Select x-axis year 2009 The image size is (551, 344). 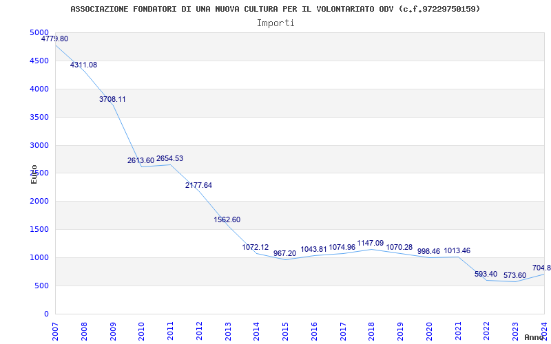(113, 332)
